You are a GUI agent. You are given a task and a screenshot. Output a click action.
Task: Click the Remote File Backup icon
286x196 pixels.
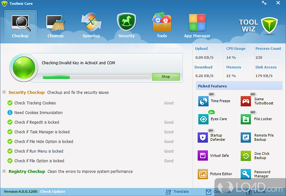[246, 137]
